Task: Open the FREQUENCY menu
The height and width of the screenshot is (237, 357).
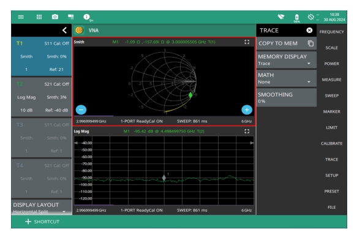Action: (x=331, y=32)
